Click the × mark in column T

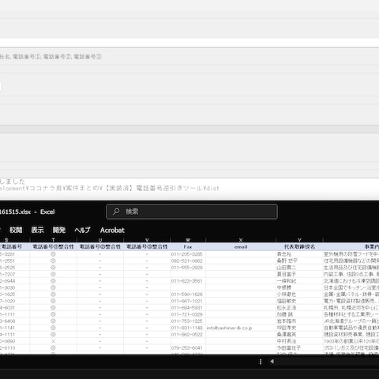53,341
